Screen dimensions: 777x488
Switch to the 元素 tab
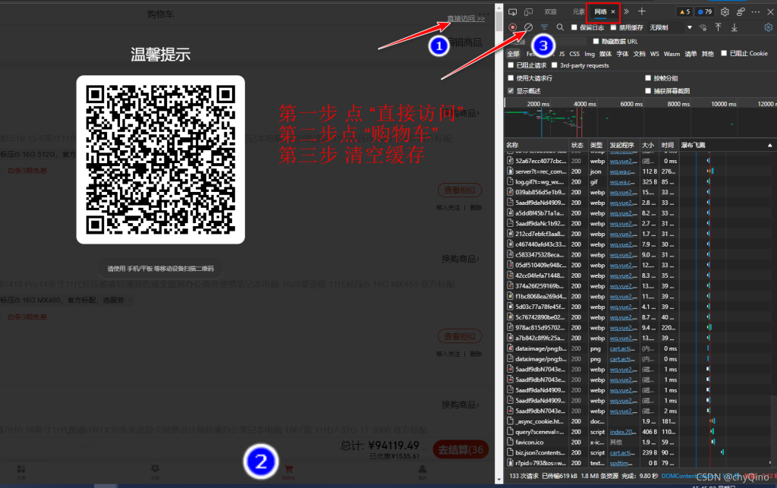click(x=578, y=12)
